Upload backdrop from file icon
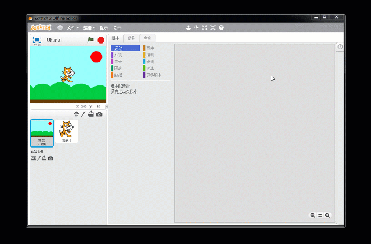 coord(44,158)
